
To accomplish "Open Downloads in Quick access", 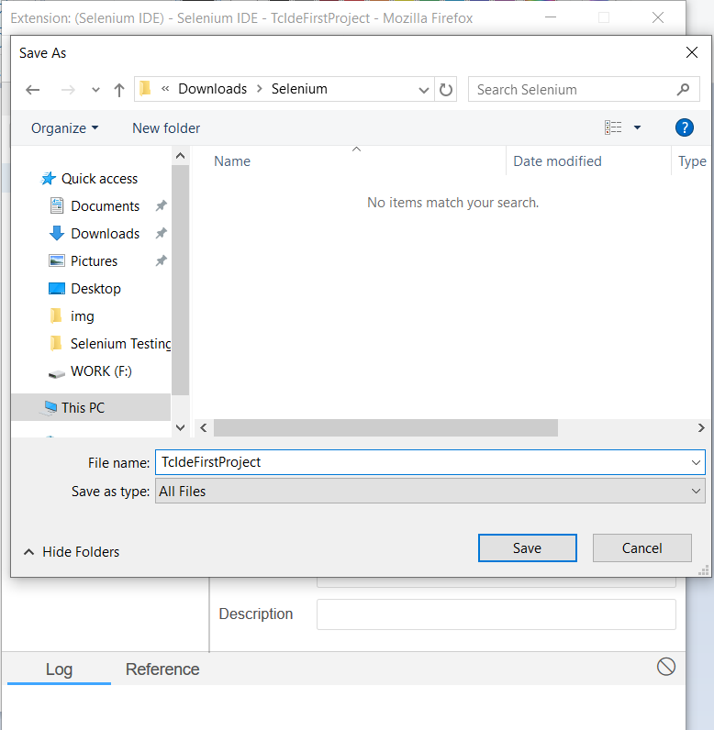I will tap(95, 233).
